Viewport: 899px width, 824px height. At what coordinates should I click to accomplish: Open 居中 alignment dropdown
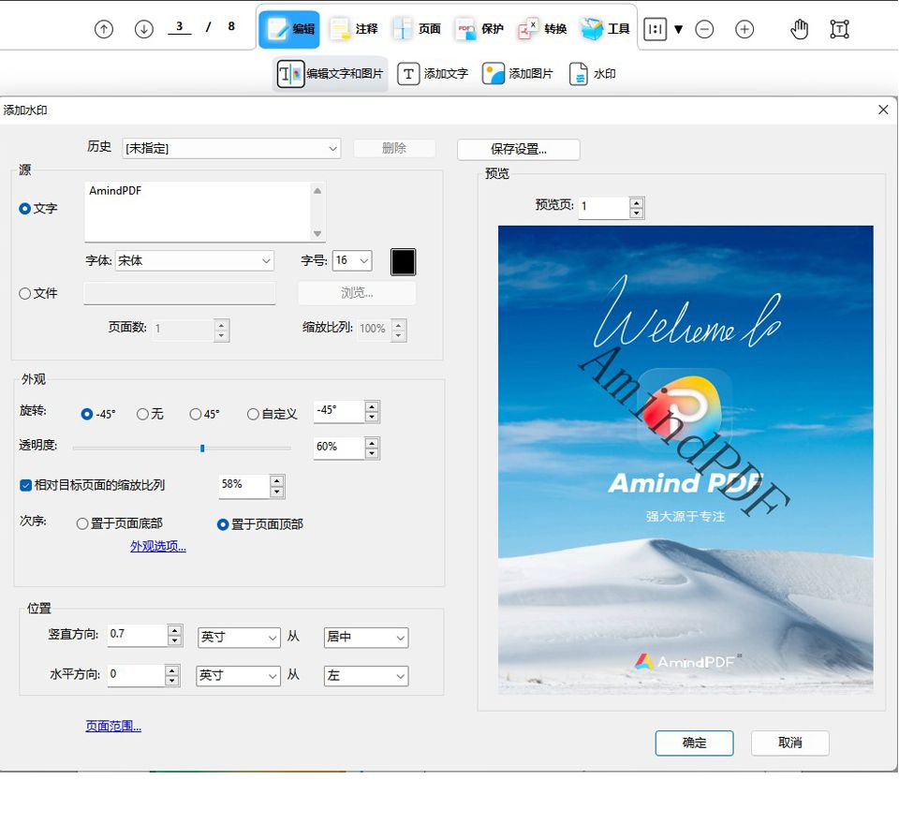(x=366, y=637)
